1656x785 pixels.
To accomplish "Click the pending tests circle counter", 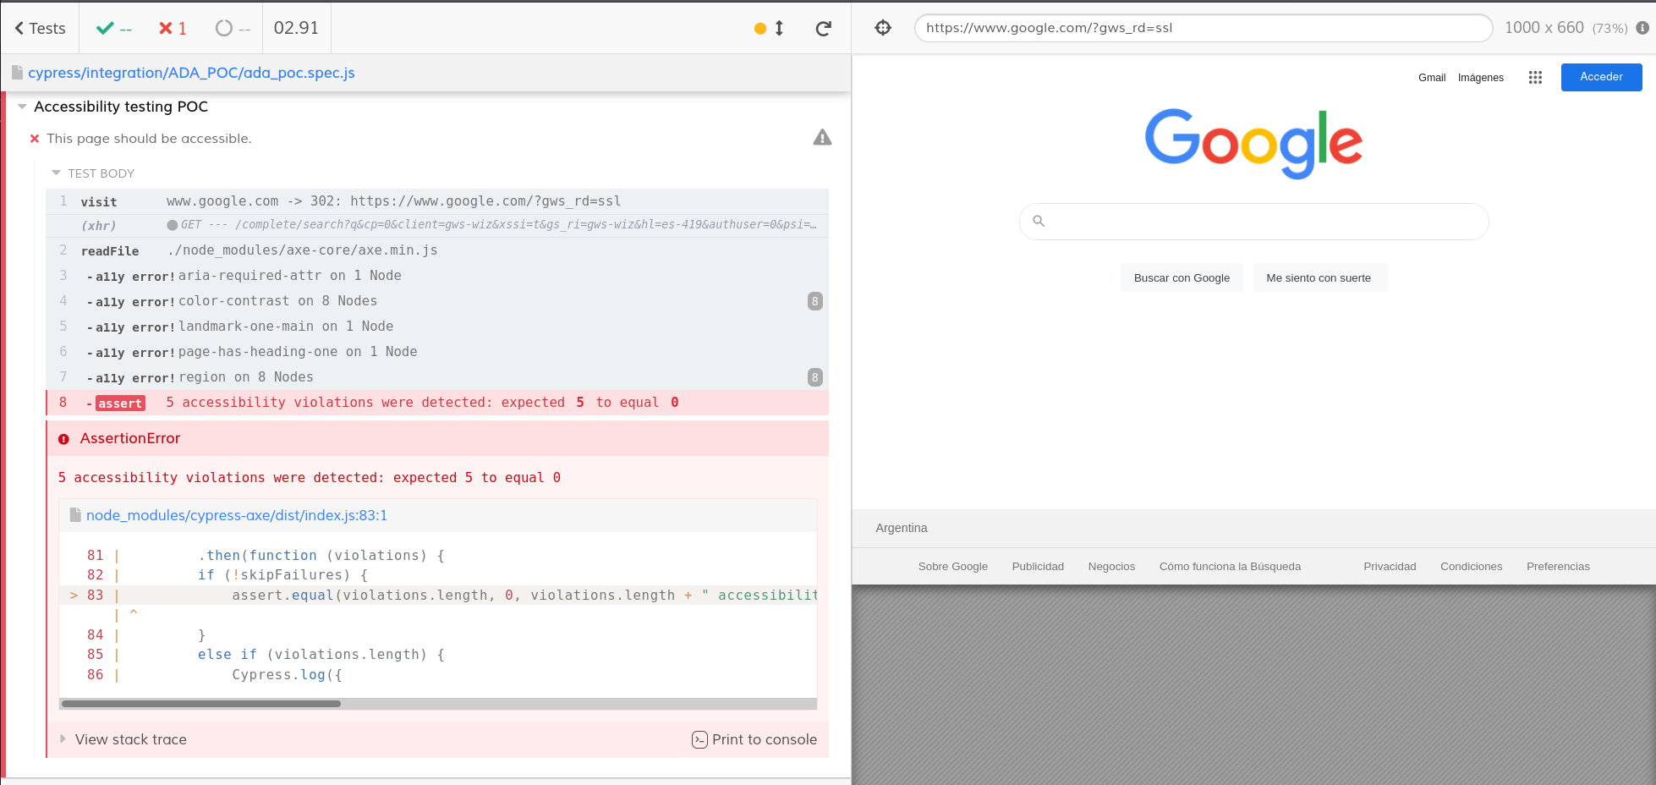I will (233, 28).
